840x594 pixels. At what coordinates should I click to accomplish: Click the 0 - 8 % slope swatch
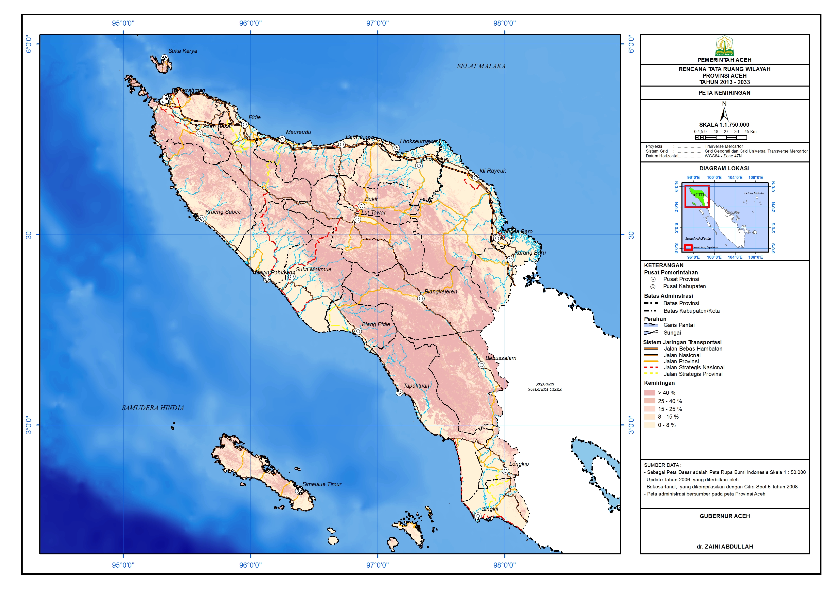click(650, 425)
